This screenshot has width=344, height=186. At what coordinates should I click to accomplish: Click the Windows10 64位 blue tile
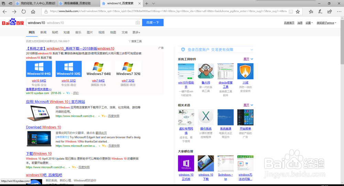(39, 69)
